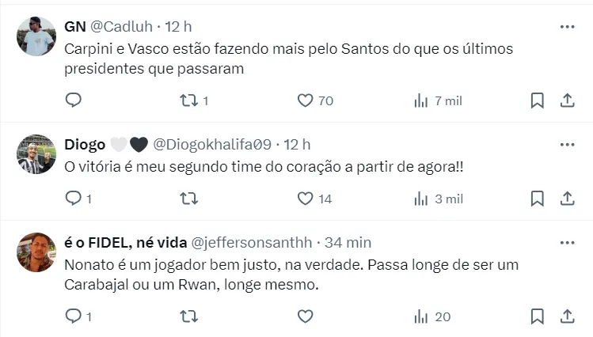The height and width of the screenshot is (337, 593).
Task: Retweet Diogo's post about segundo time
Action: (x=188, y=199)
